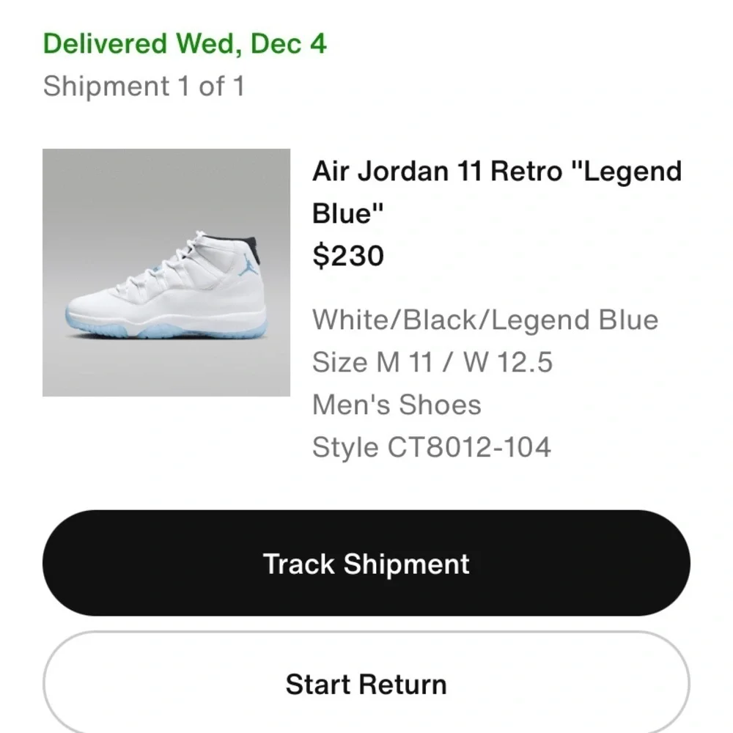Click the green Delivered Wed, Dec 4 status

click(x=185, y=43)
